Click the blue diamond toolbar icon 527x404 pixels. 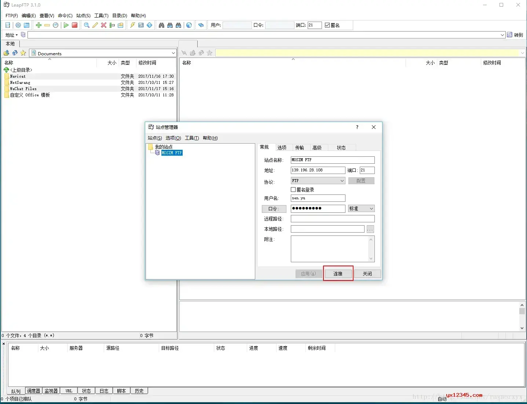[149, 25]
